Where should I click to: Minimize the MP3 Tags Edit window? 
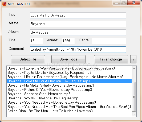[x=117, y=3]
